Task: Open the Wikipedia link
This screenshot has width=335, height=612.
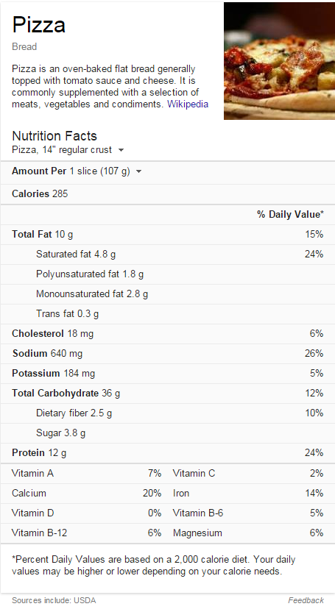Action: pos(188,104)
